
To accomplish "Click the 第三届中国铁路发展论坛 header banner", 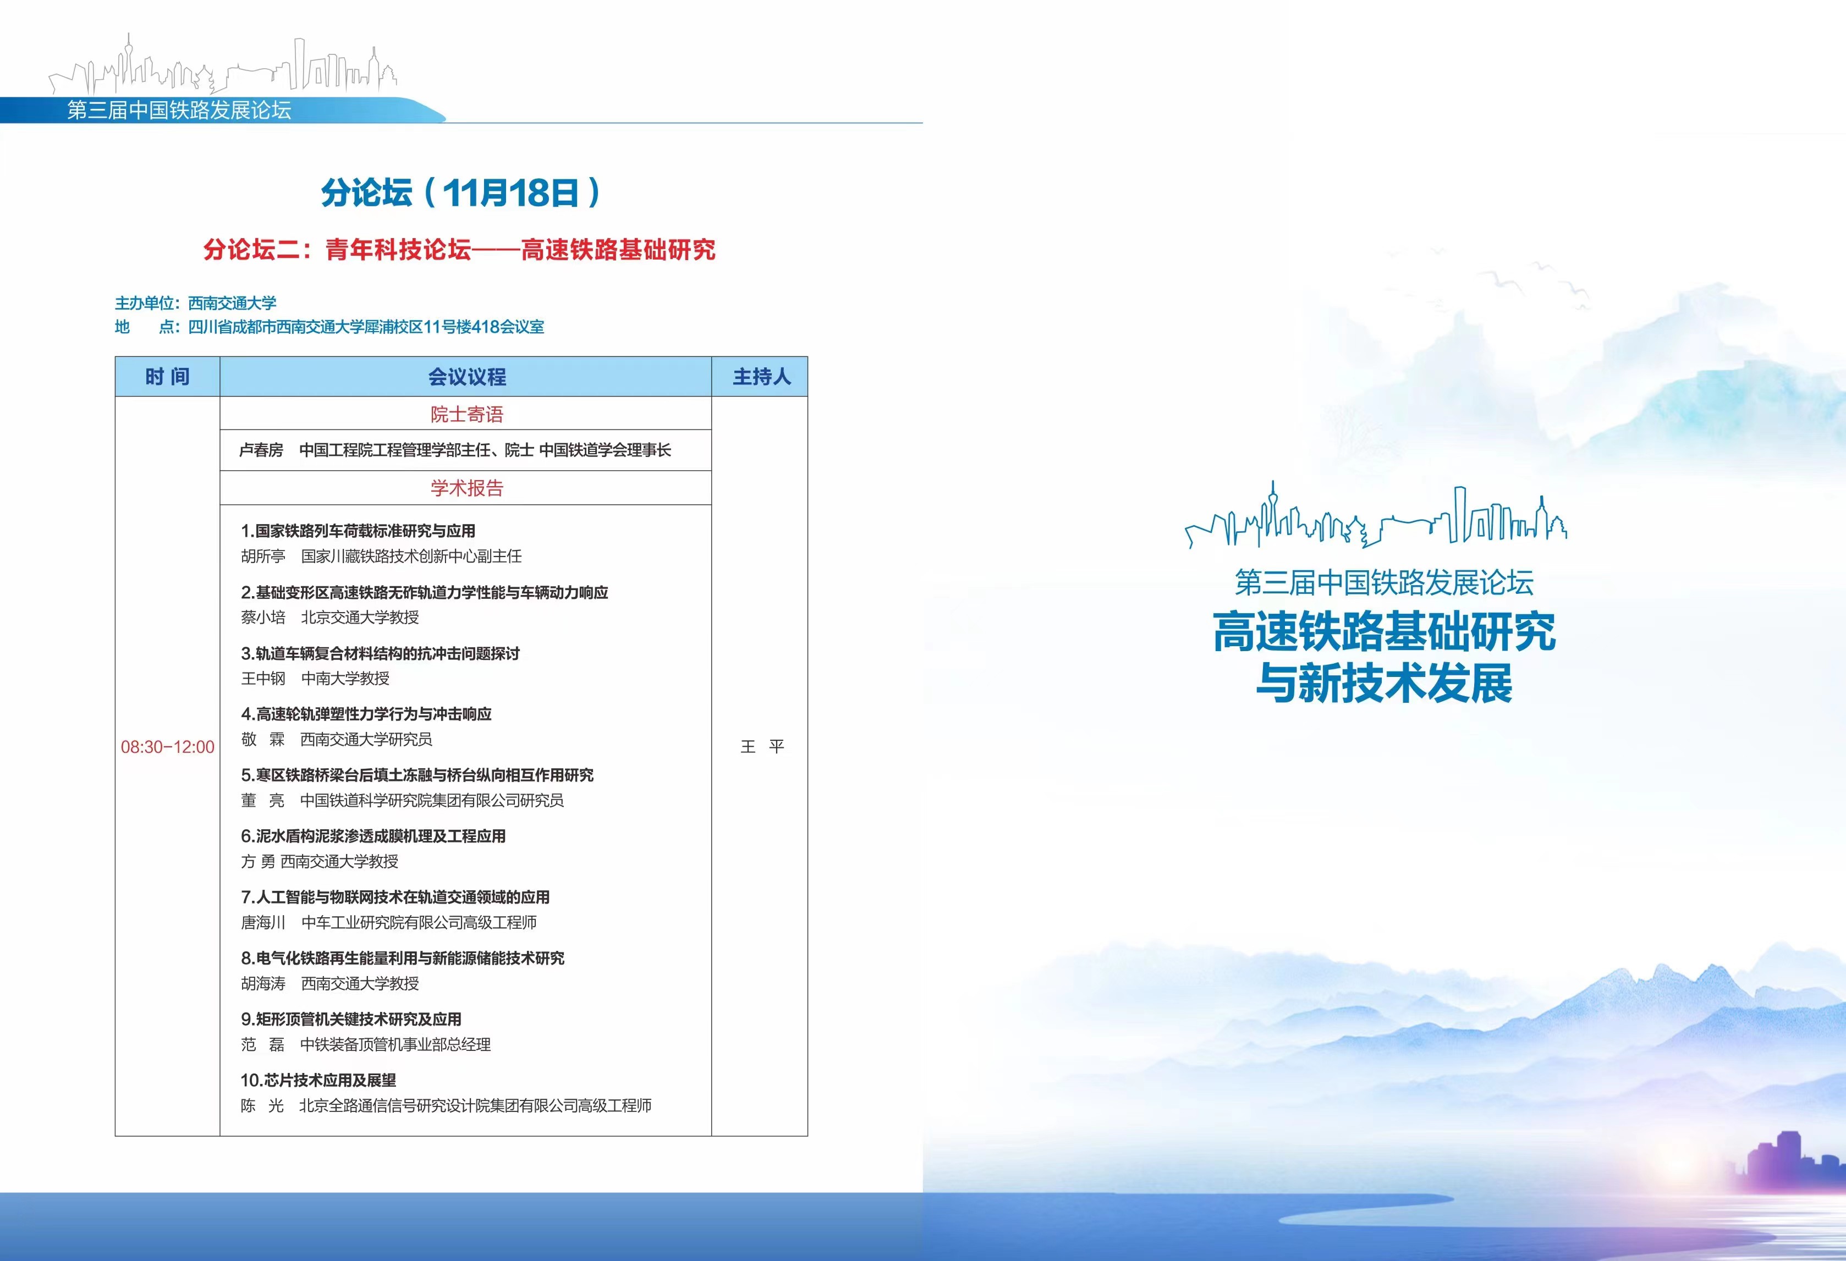I will coord(179,109).
